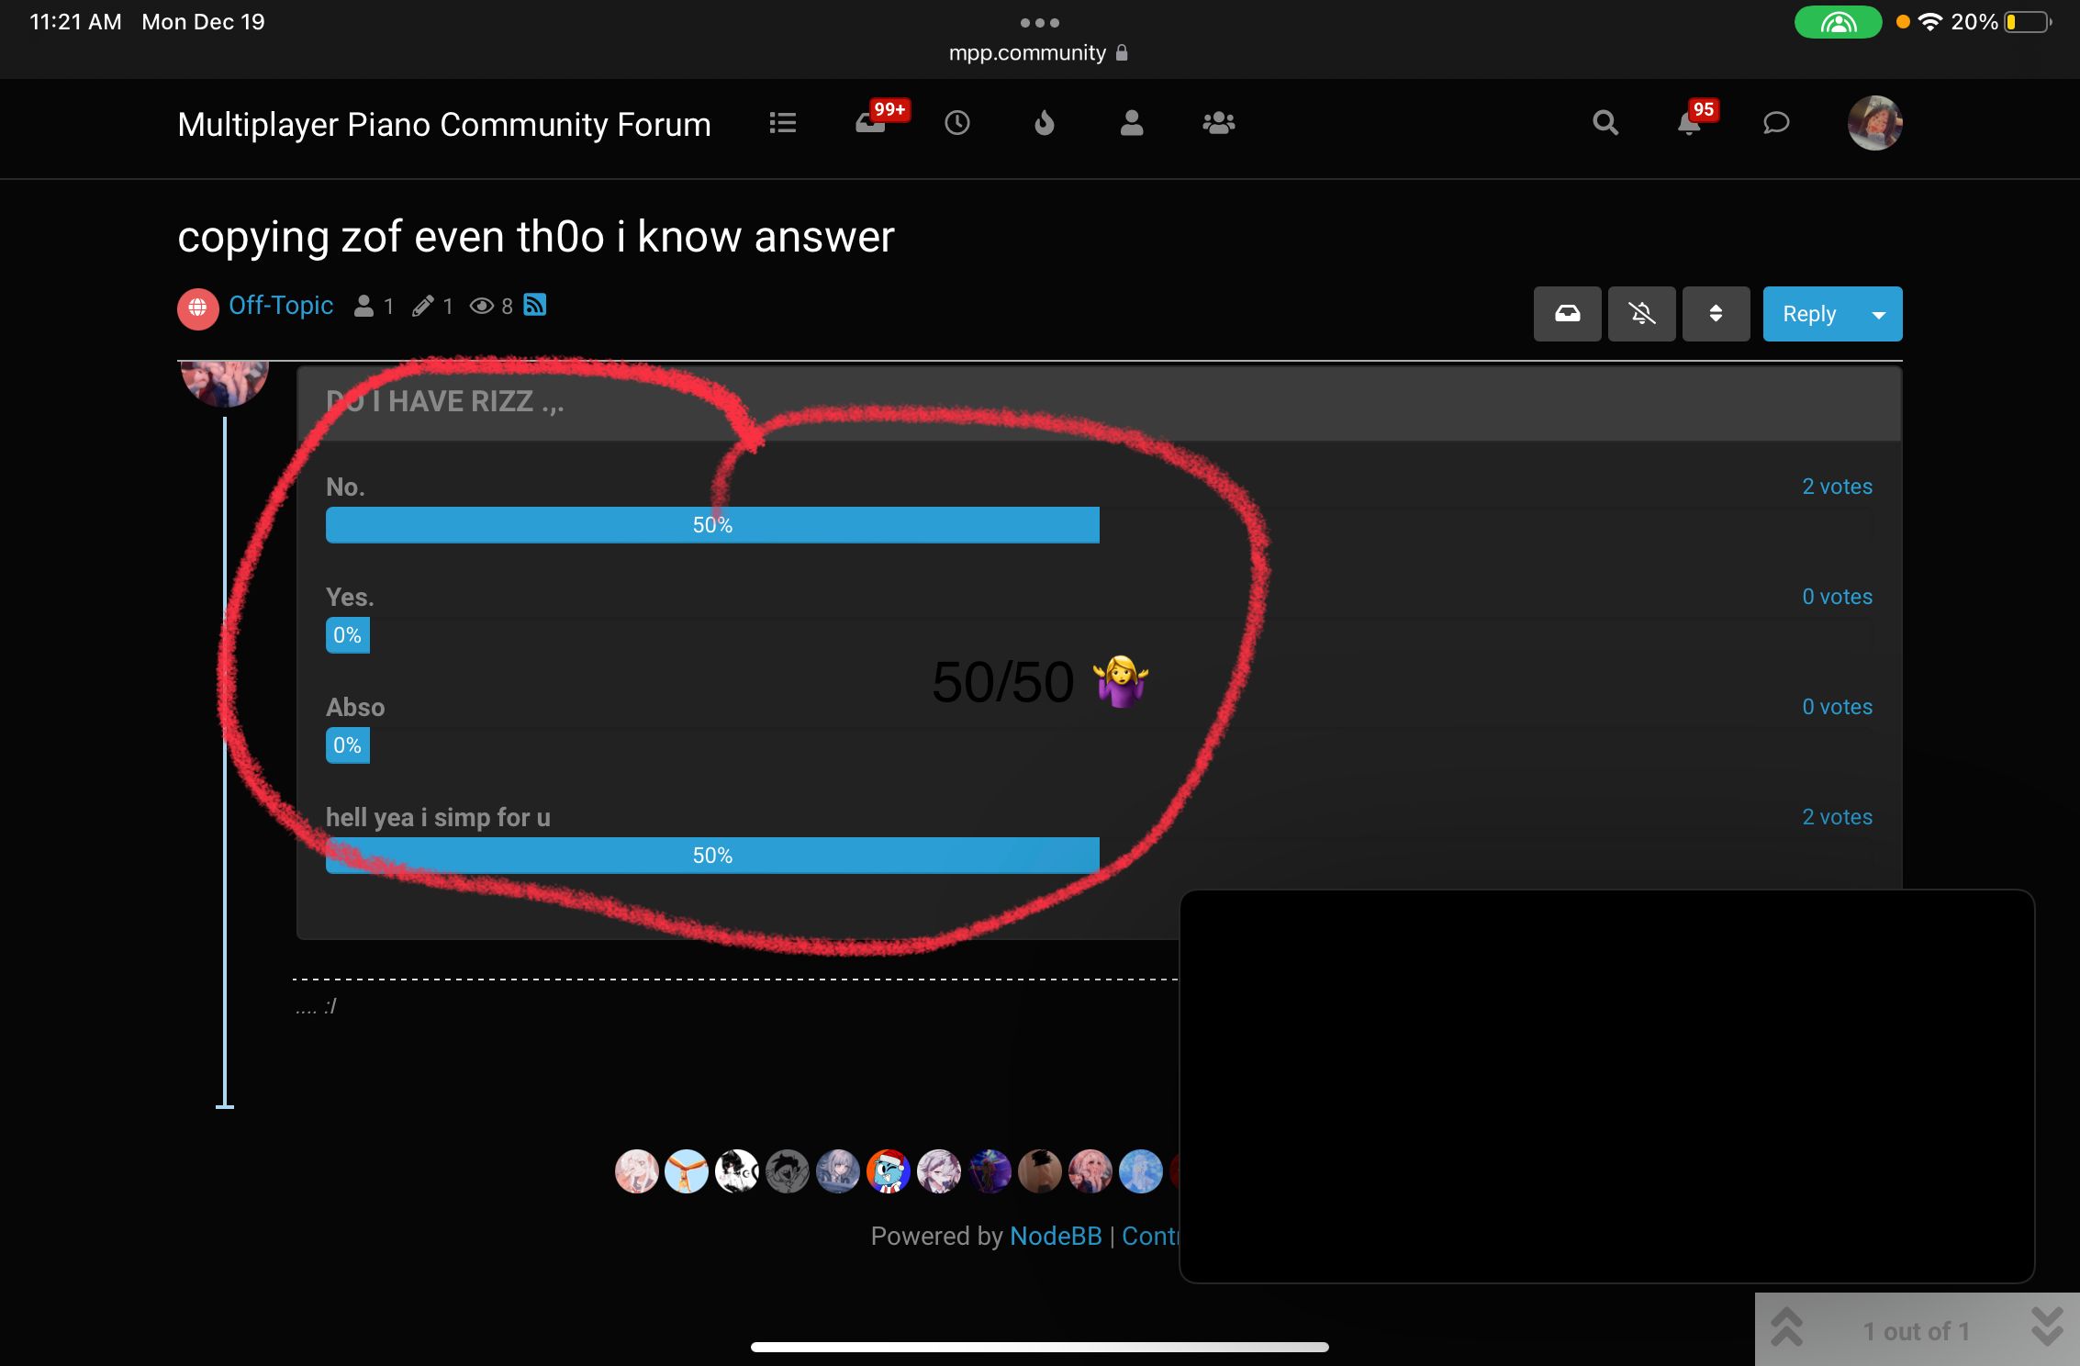This screenshot has width=2080, height=1366.
Task: Open the users page icon
Action: point(1132,123)
